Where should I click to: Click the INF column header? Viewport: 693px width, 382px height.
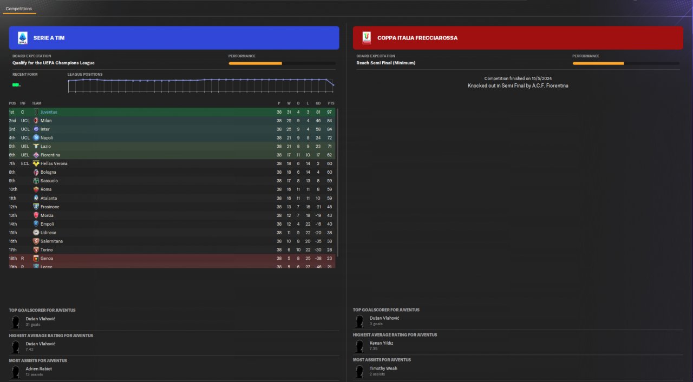(x=23, y=103)
